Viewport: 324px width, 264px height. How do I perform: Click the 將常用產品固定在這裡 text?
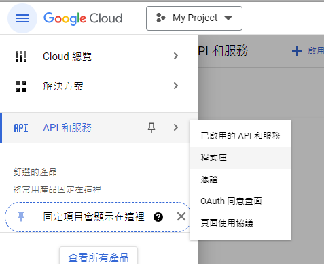click(57, 189)
